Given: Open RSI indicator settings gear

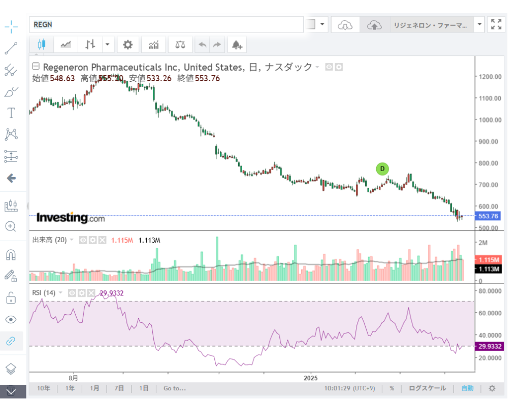Looking at the screenshot, I should coord(82,293).
